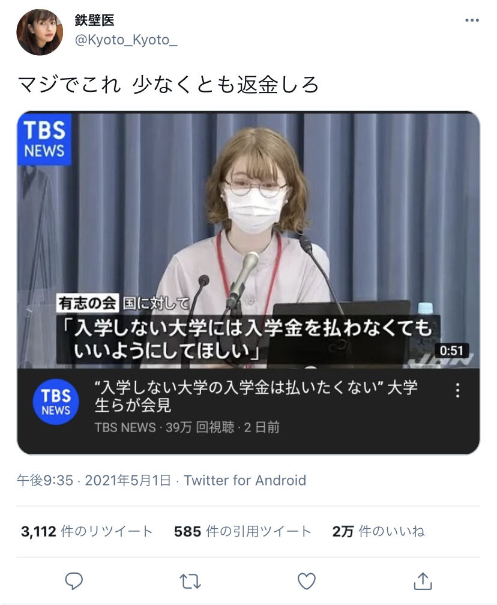497x605 pixels.
Task: Open the 鉄壁医 profile avatar
Action: pyautogui.click(x=40, y=32)
